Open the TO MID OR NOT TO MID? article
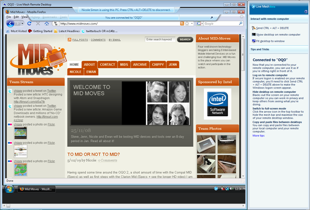The width and height of the screenshot is (310, 210). coord(93,154)
